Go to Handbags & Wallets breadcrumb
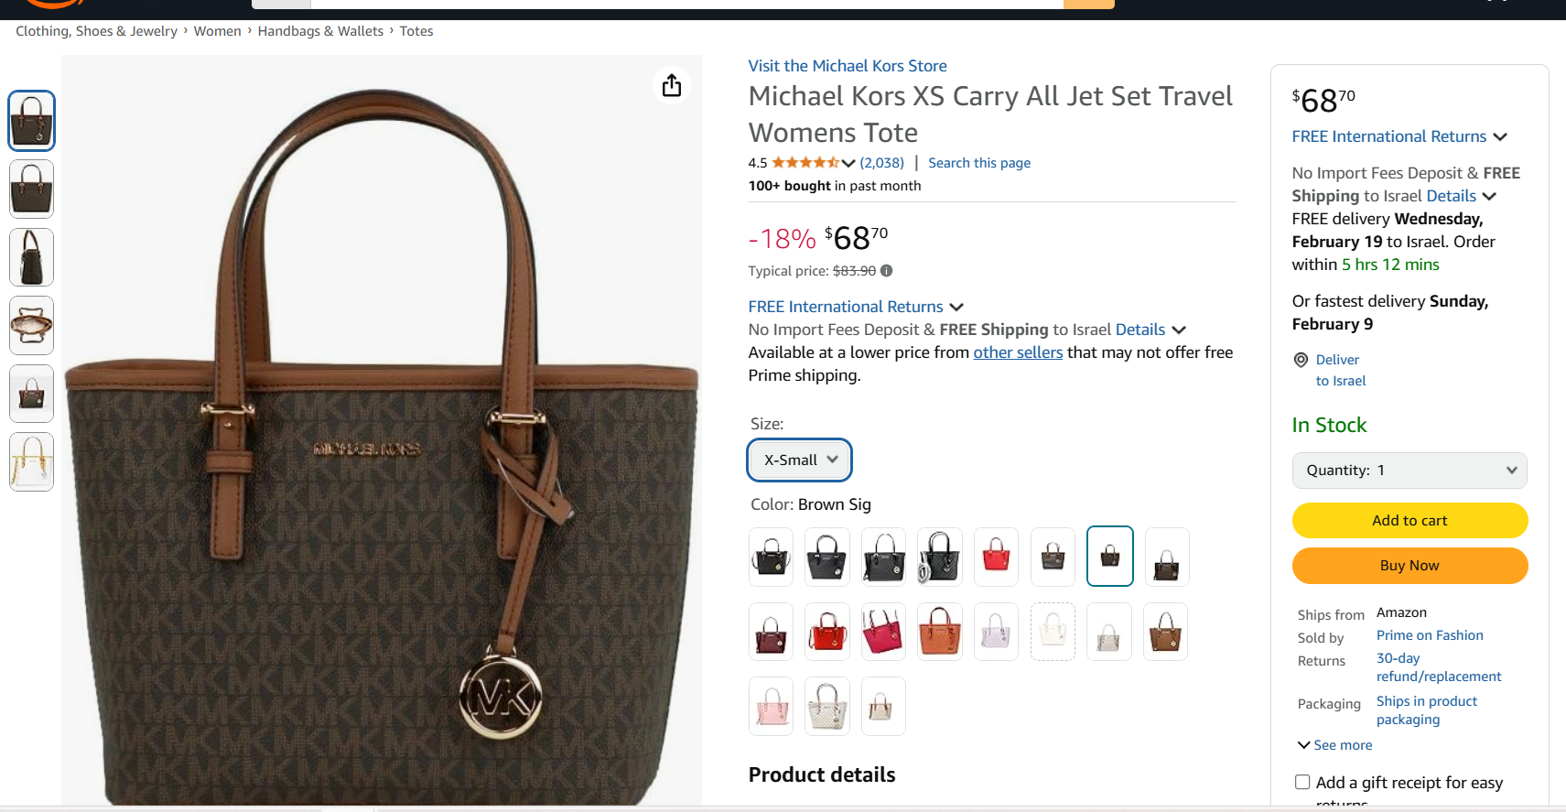 coord(320,31)
